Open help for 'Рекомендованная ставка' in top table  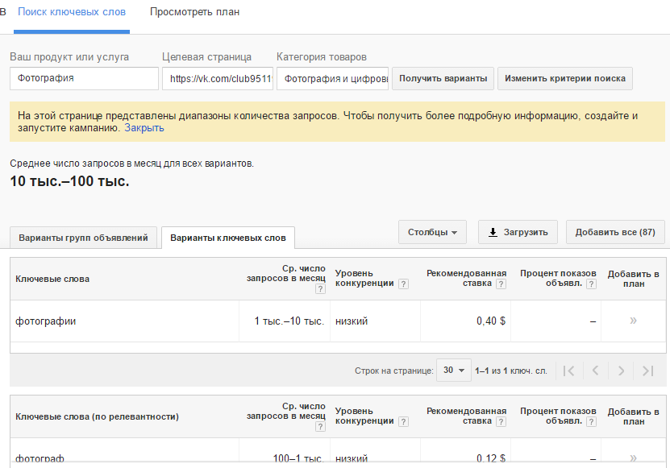[x=501, y=284]
